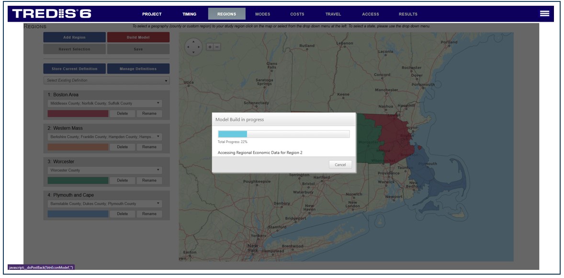Click the model build progress bar
The height and width of the screenshot is (278, 564).
click(x=283, y=134)
